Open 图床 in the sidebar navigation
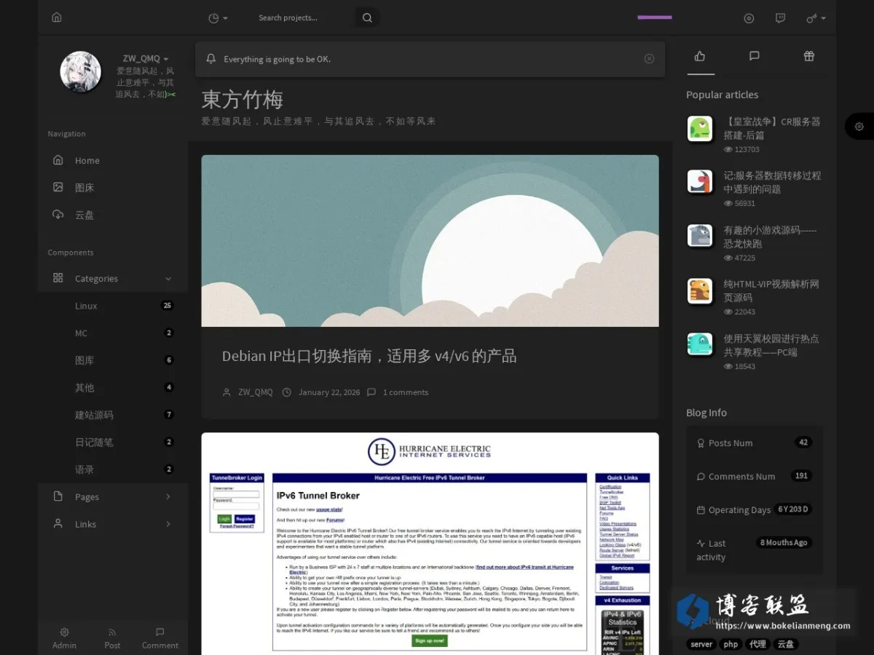The height and width of the screenshot is (655, 874). 113,187
